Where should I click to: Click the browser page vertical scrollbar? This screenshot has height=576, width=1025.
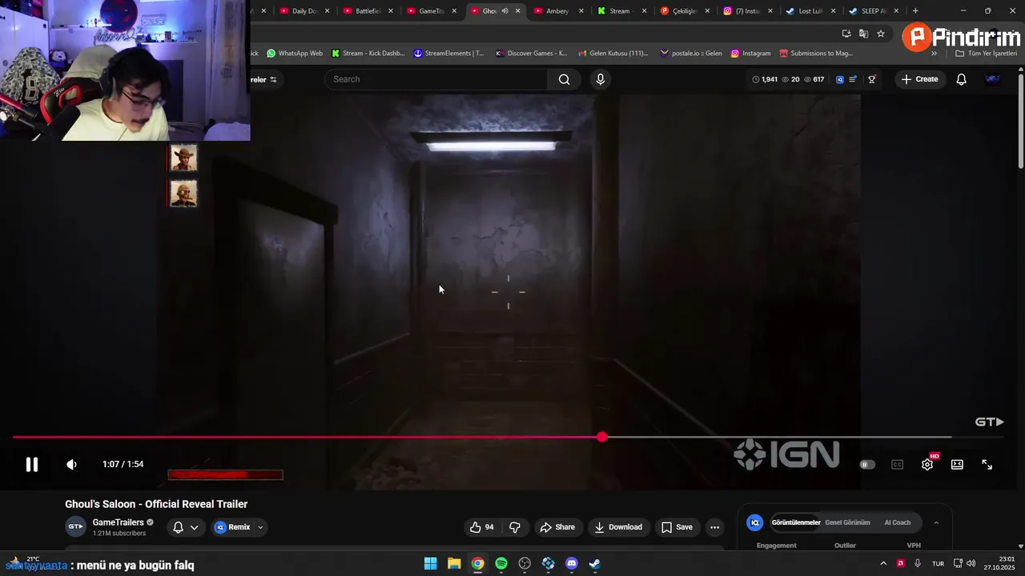coord(1021,122)
